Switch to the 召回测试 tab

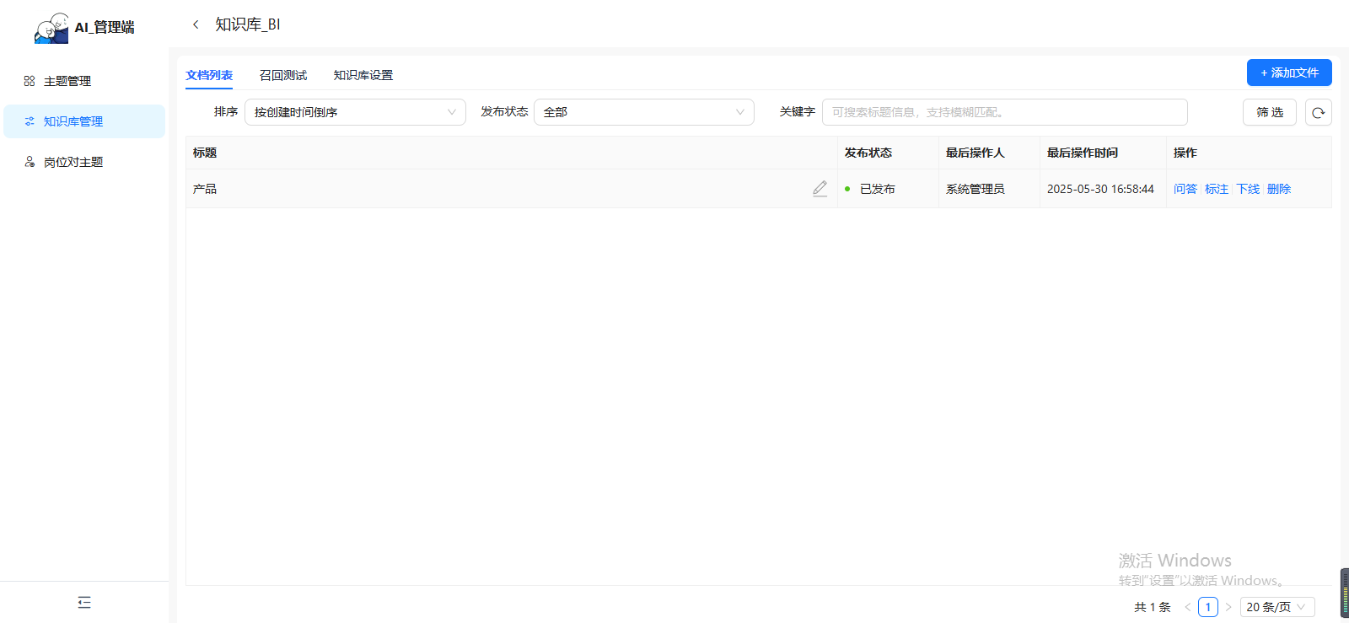click(x=283, y=75)
